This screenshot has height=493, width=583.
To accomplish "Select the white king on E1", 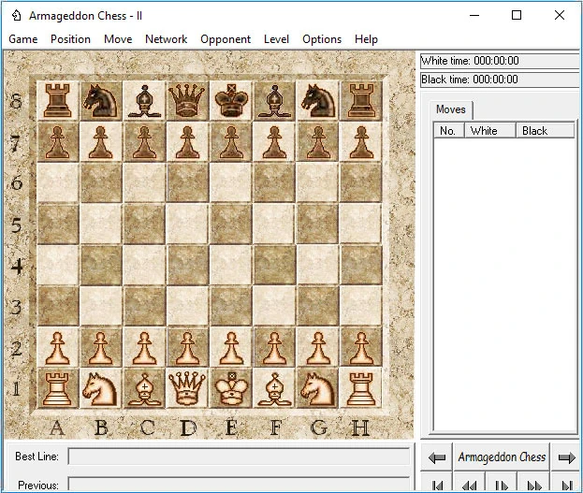I will [231, 389].
